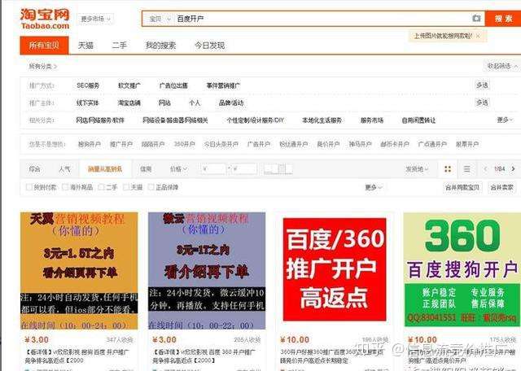The width and height of the screenshot is (521, 371).
Task: Select the 我的搜索 tab
Action: coord(160,46)
